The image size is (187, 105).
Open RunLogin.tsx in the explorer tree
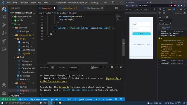point(26,31)
